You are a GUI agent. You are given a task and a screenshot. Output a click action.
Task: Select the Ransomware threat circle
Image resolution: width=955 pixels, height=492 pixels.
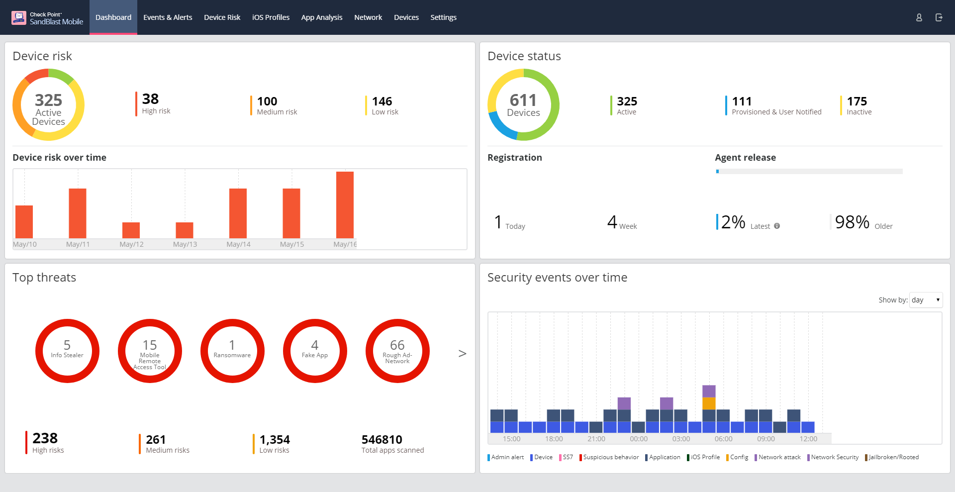232,351
